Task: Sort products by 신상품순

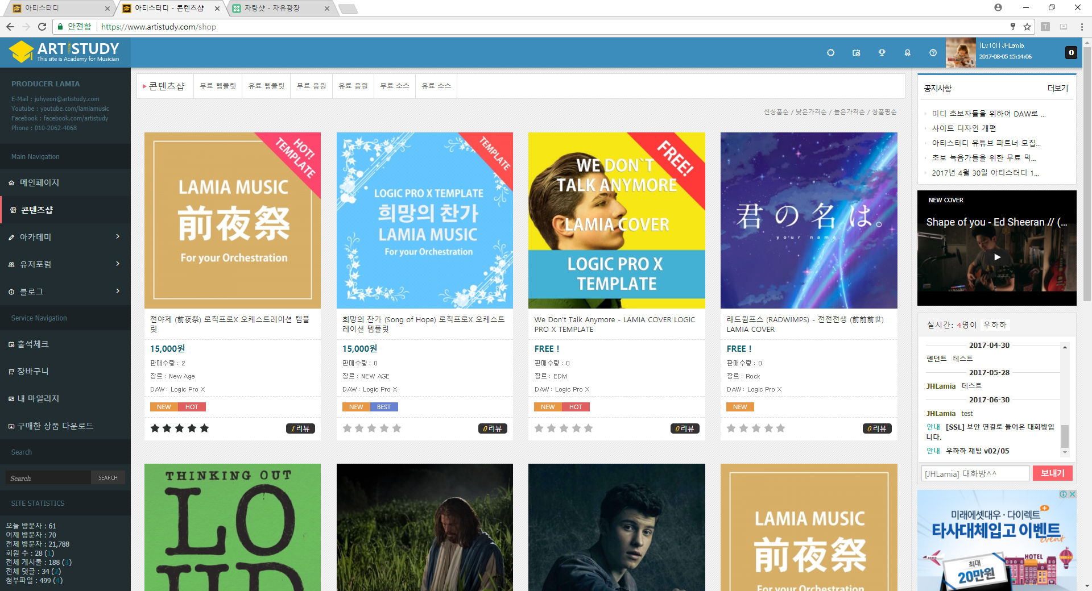Action: pyautogui.click(x=776, y=112)
